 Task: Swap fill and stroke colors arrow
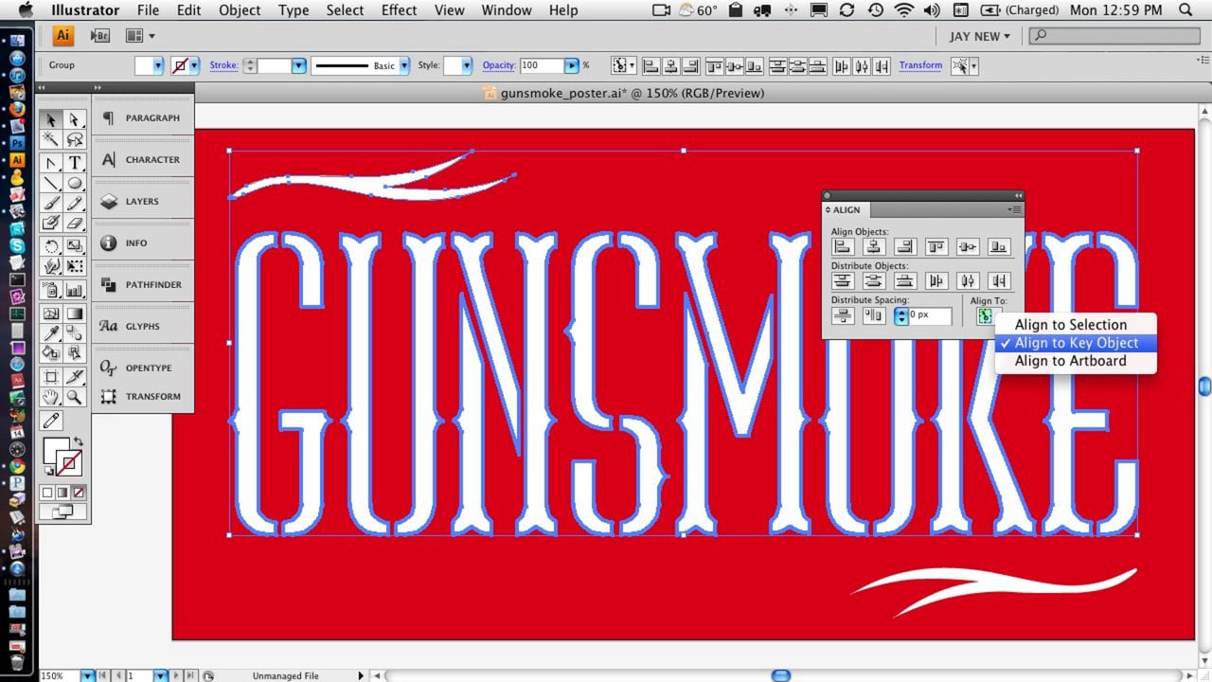(x=79, y=442)
